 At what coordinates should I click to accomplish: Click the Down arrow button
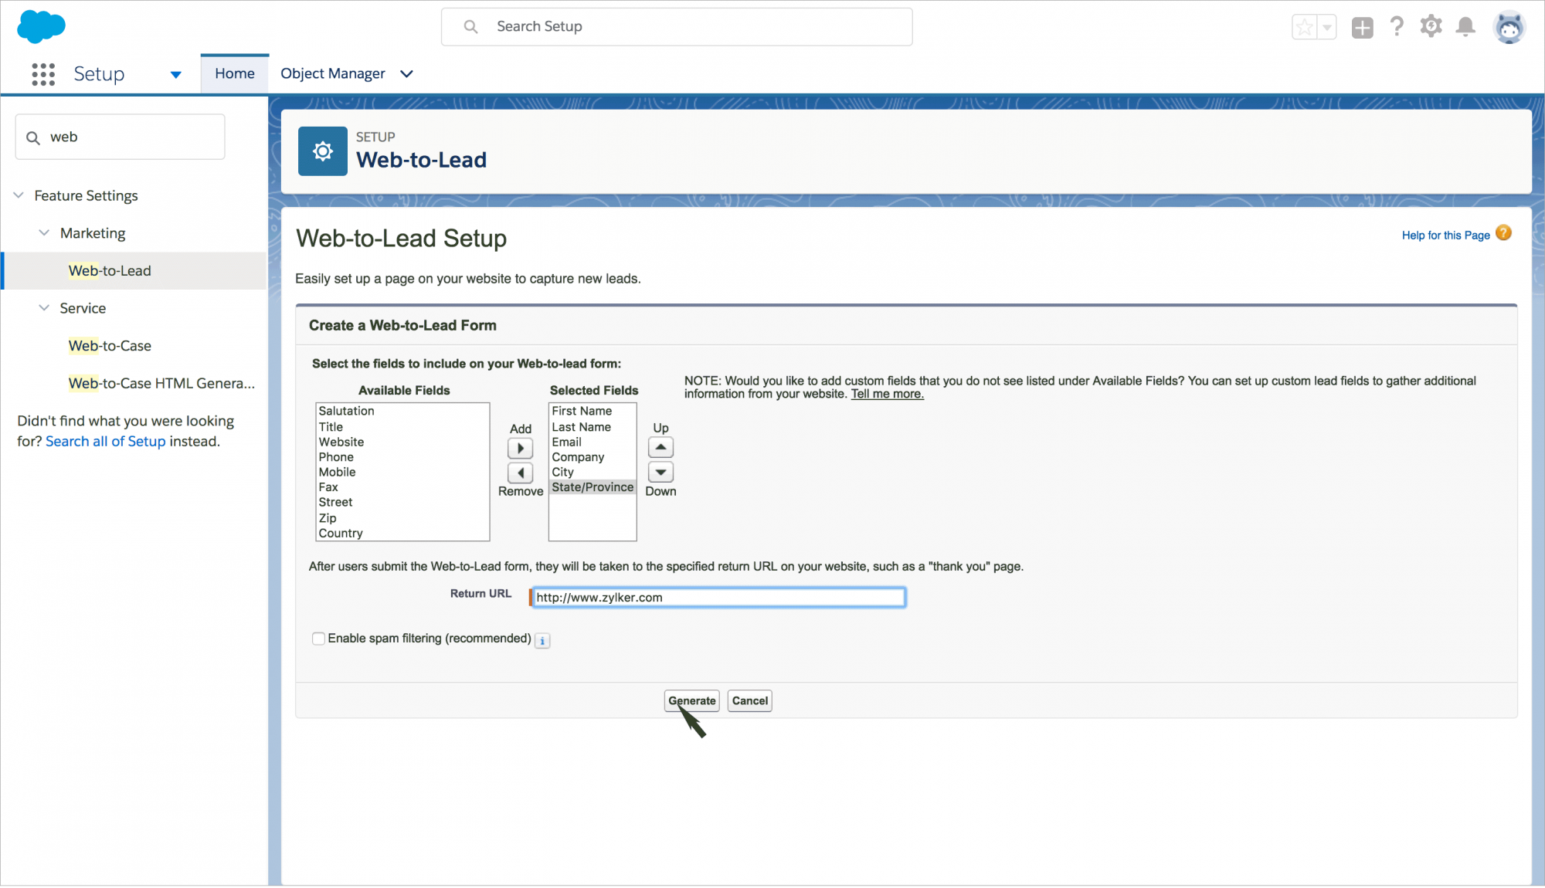point(660,472)
